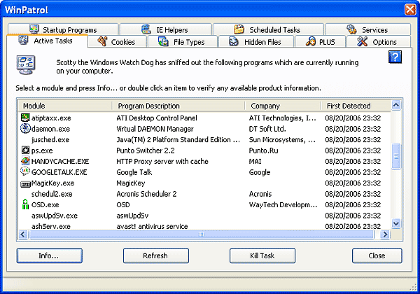Screen dimensions: 420x294
Task: Click the daemon.exe module icon
Action: tap(25, 128)
